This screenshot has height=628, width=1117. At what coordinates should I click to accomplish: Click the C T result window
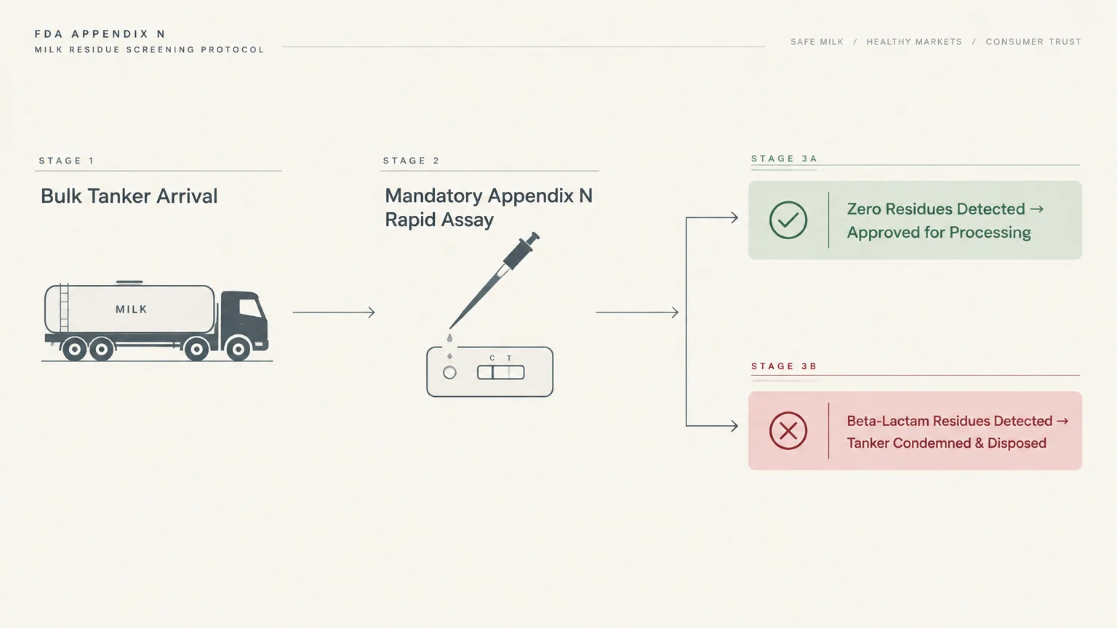[500, 372]
